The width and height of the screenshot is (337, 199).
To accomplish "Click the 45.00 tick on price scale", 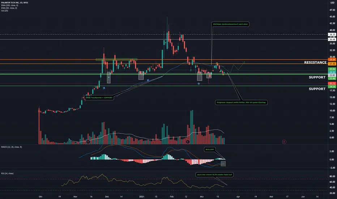I will [x=332, y=17].
